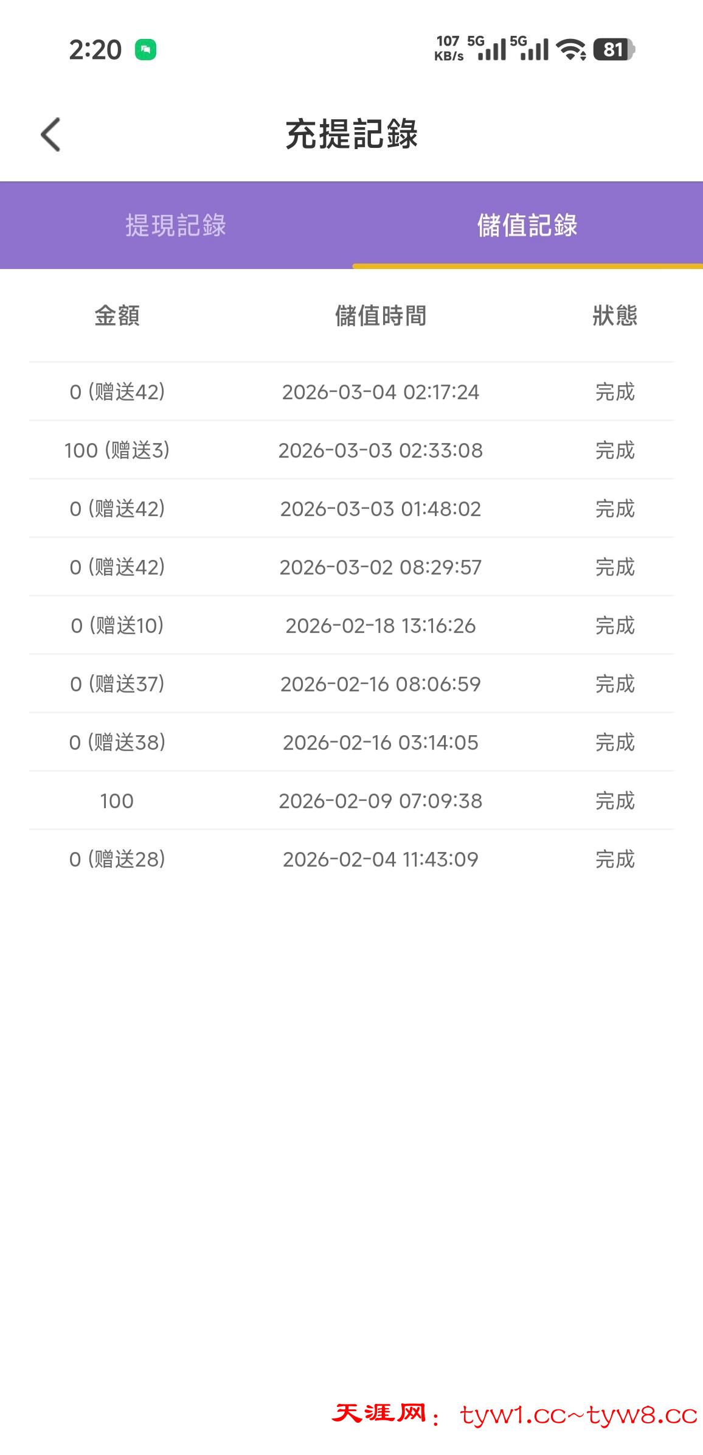Select the 0 (赠送10) record row
The width and height of the screenshot is (703, 1455).
[117, 626]
